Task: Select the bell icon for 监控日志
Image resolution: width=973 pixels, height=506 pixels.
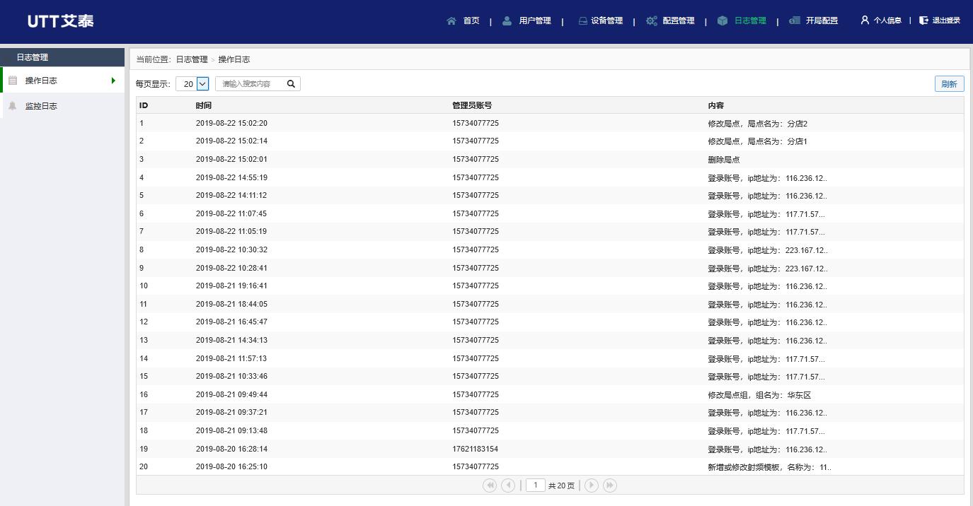Action: (x=12, y=105)
